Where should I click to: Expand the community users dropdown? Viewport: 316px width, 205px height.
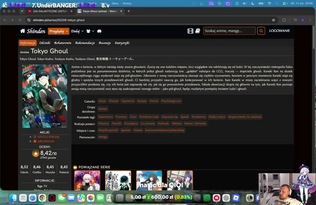pos(90,31)
